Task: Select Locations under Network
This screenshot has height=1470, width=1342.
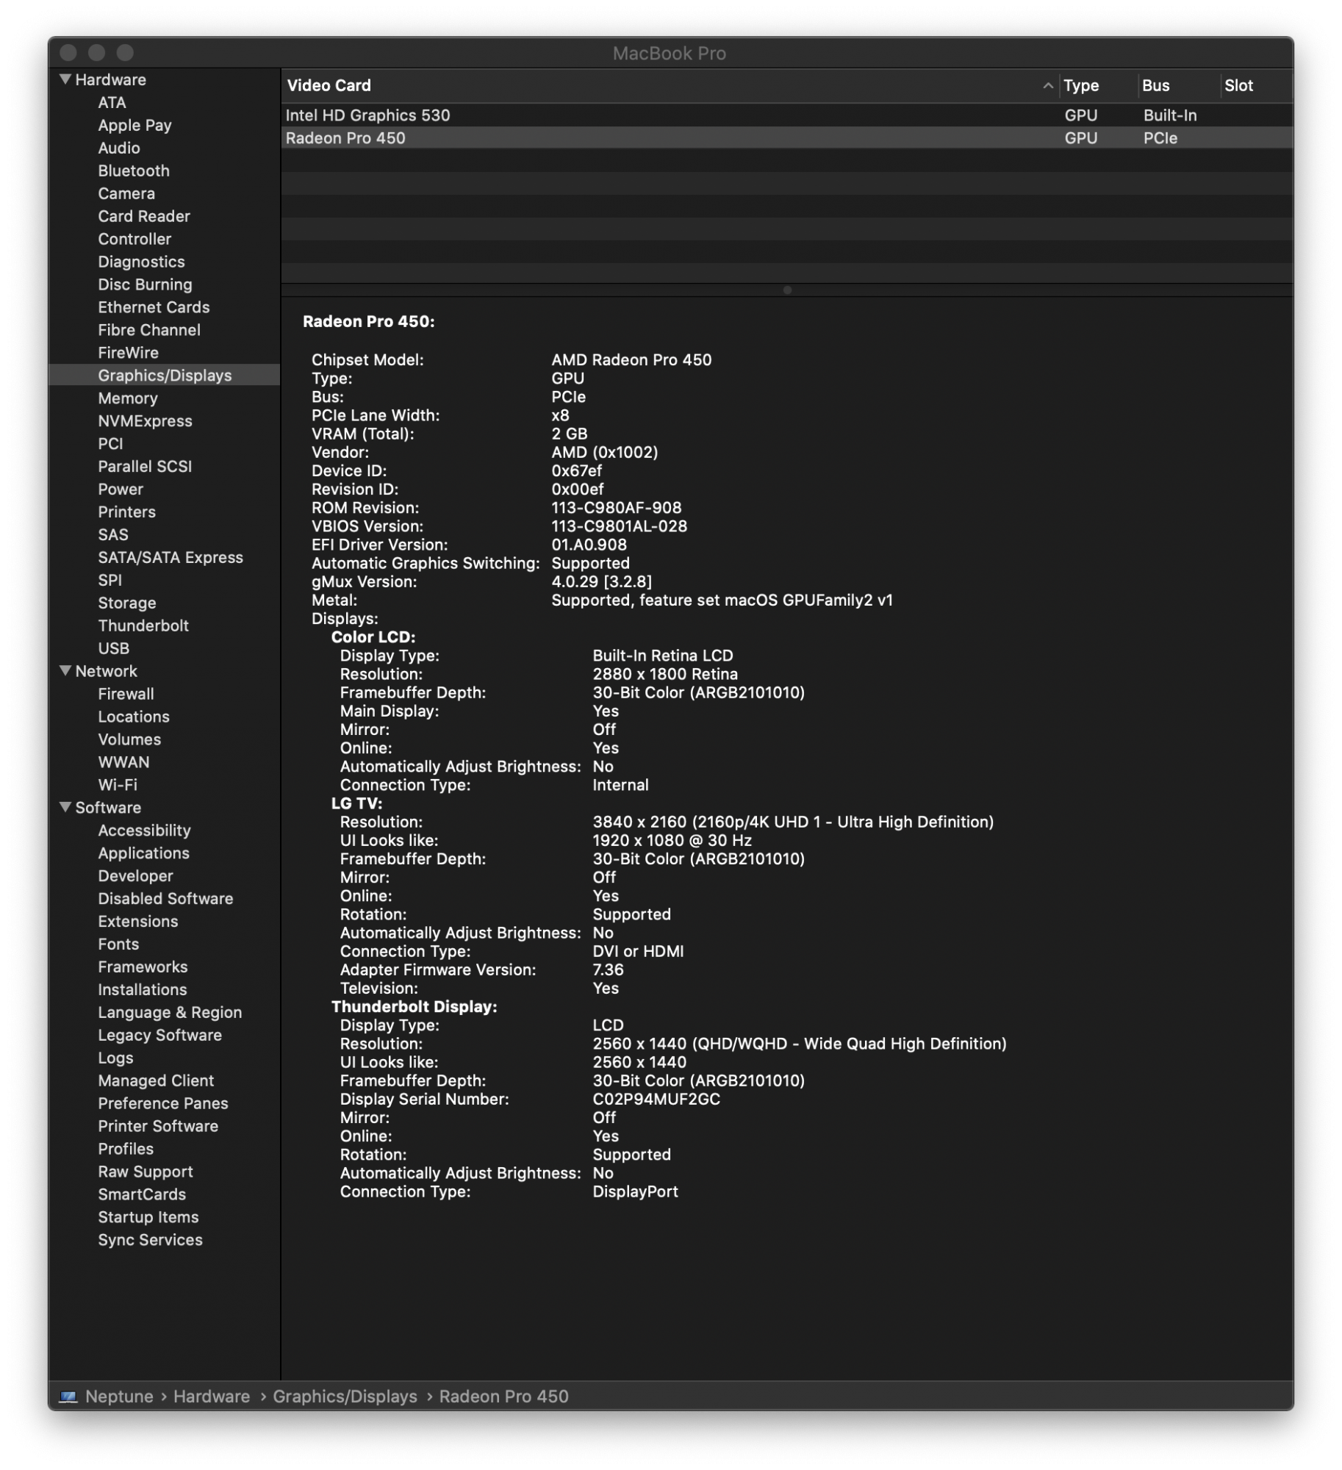Action: click(133, 717)
